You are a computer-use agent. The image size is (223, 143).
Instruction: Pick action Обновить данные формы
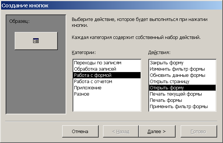pyautogui.click(x=182, y=75)
